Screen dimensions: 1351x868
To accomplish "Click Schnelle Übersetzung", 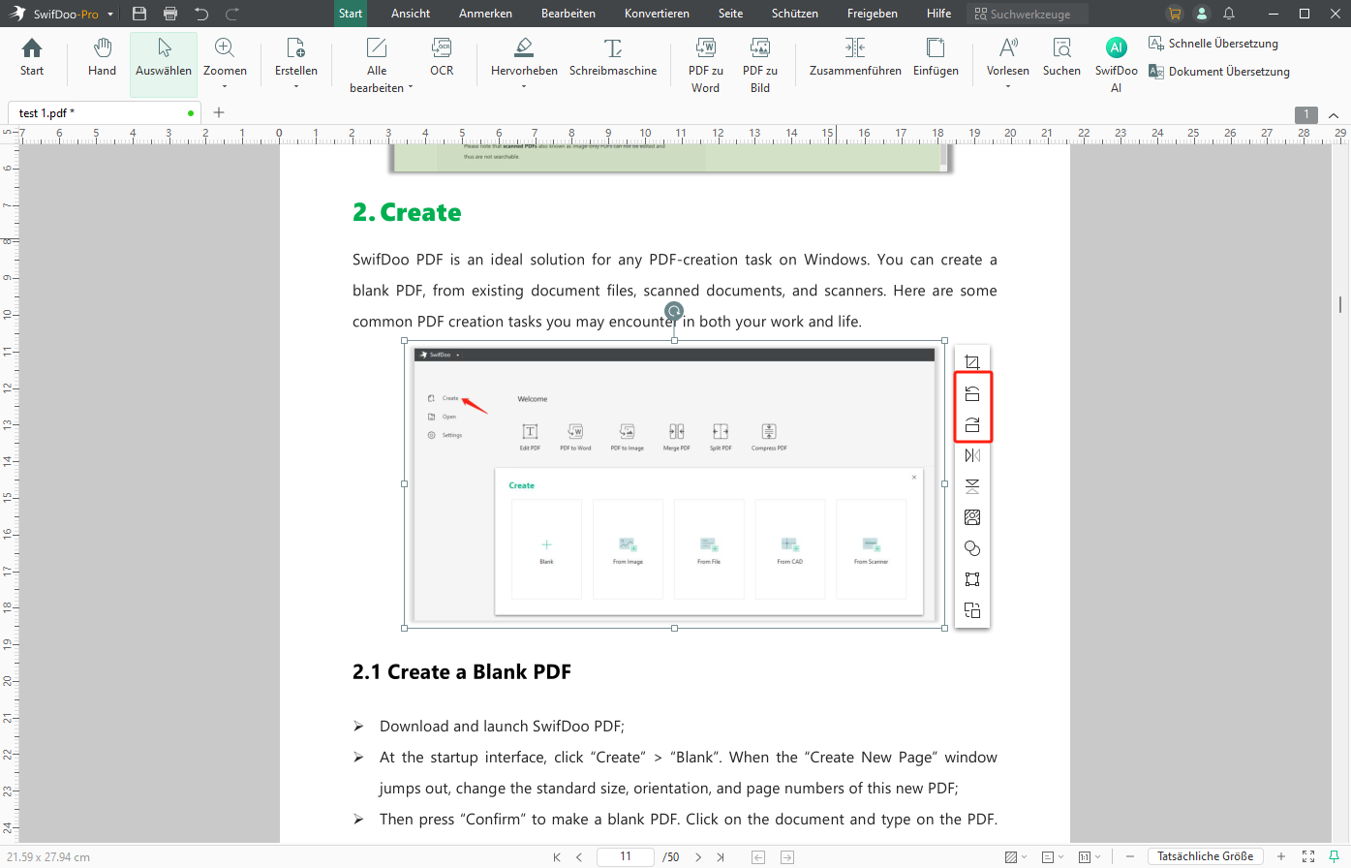I will pos(1213,44).
